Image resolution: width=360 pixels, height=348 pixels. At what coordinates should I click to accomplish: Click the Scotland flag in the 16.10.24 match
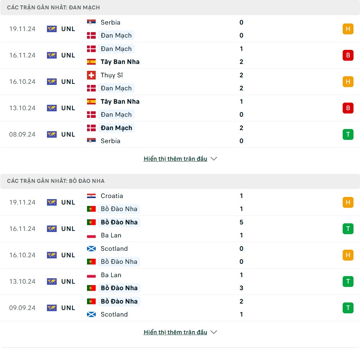coord(91,249)
